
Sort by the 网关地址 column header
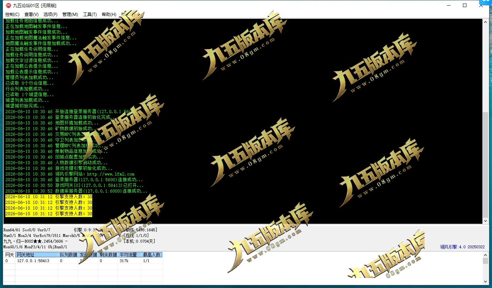point(37,255)
